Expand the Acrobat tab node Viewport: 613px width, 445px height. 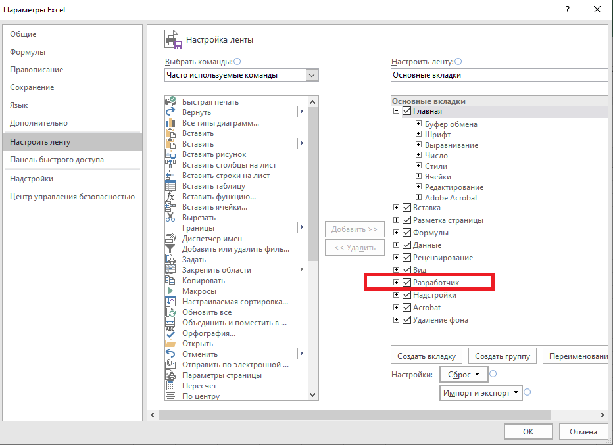pyautogui.click(x=396, y=307)
